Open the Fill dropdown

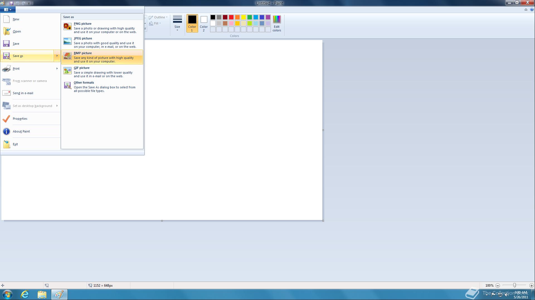tap(155, 23)
